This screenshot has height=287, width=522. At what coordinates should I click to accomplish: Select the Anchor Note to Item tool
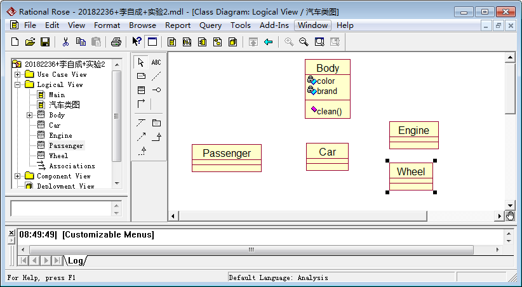(x=156, y=76)
